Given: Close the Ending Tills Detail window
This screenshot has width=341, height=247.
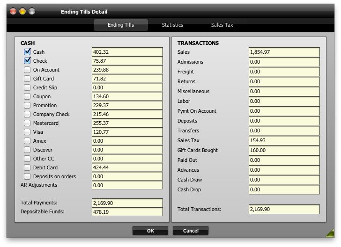Looking at the screenshot, I should tap(13, 11).
